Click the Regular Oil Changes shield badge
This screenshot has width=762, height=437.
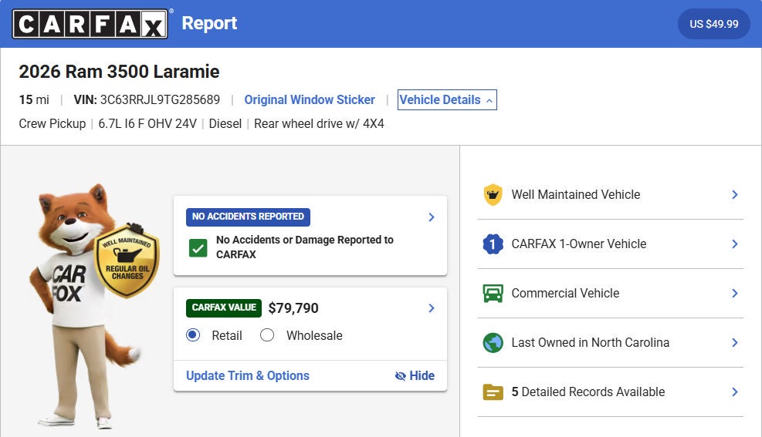[x=127, y=260]
